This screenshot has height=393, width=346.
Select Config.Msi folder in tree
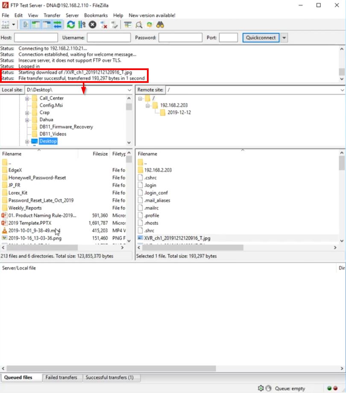click(51, 105)
